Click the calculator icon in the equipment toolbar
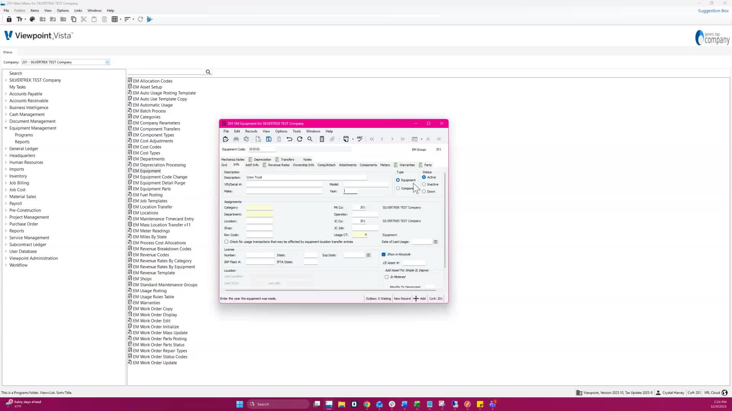Viewport: 732px width, 411px height. coord(322,139)
